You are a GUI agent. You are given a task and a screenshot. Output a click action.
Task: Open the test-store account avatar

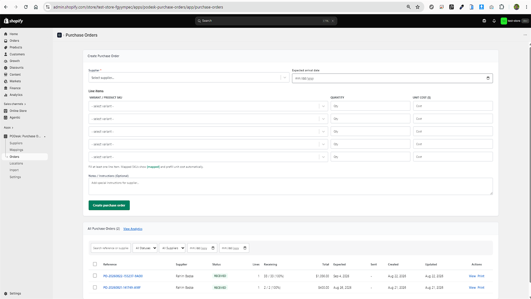click(x=504, y=21)
